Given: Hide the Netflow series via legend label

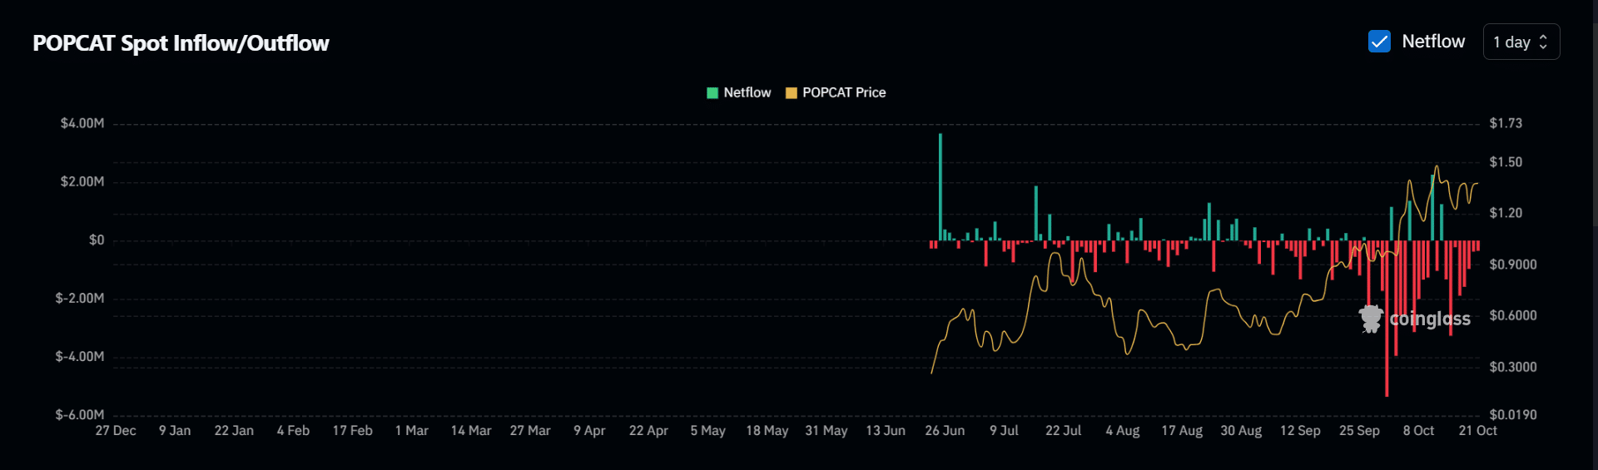Looking at the screenshot, I should pyautogui.click(x=747, y=93).
